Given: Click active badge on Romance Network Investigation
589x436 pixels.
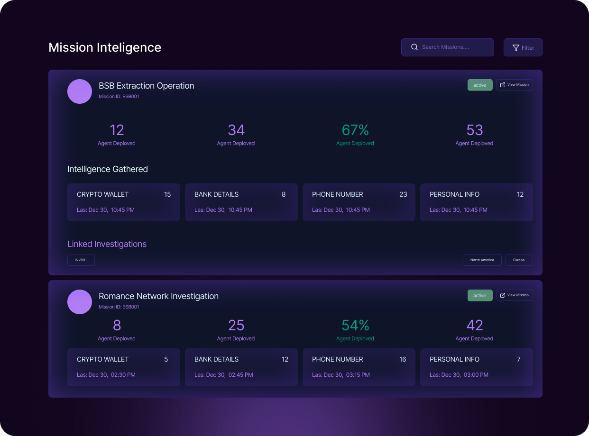Looking at the screenshot, I should pyautogui.click(x=480, y=295).
